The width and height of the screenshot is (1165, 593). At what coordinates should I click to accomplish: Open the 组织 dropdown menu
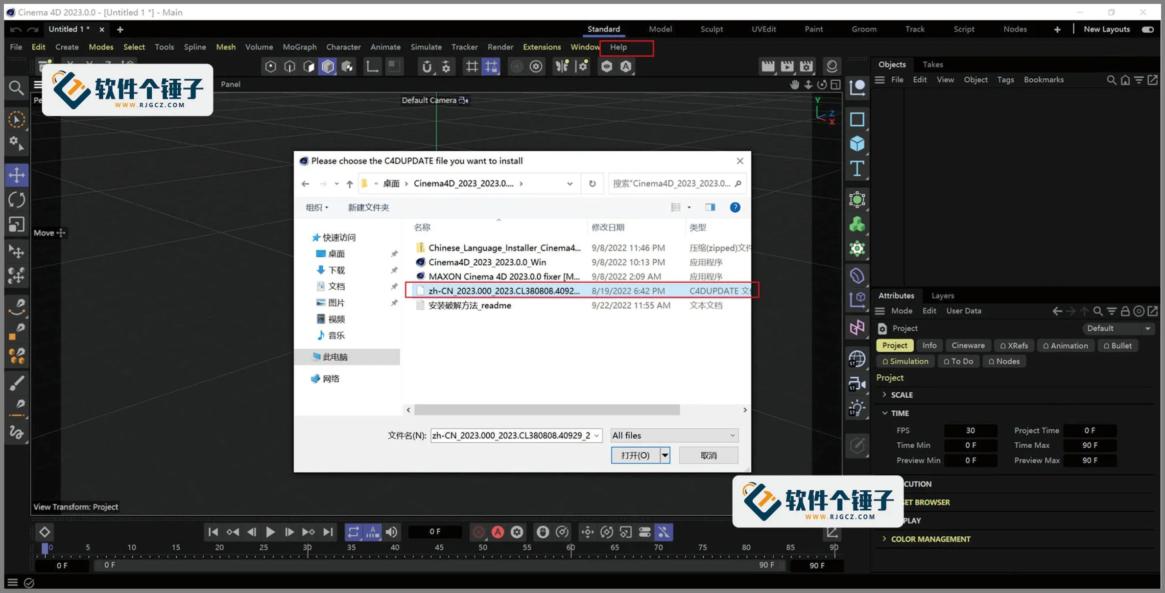tap(316, 207)
